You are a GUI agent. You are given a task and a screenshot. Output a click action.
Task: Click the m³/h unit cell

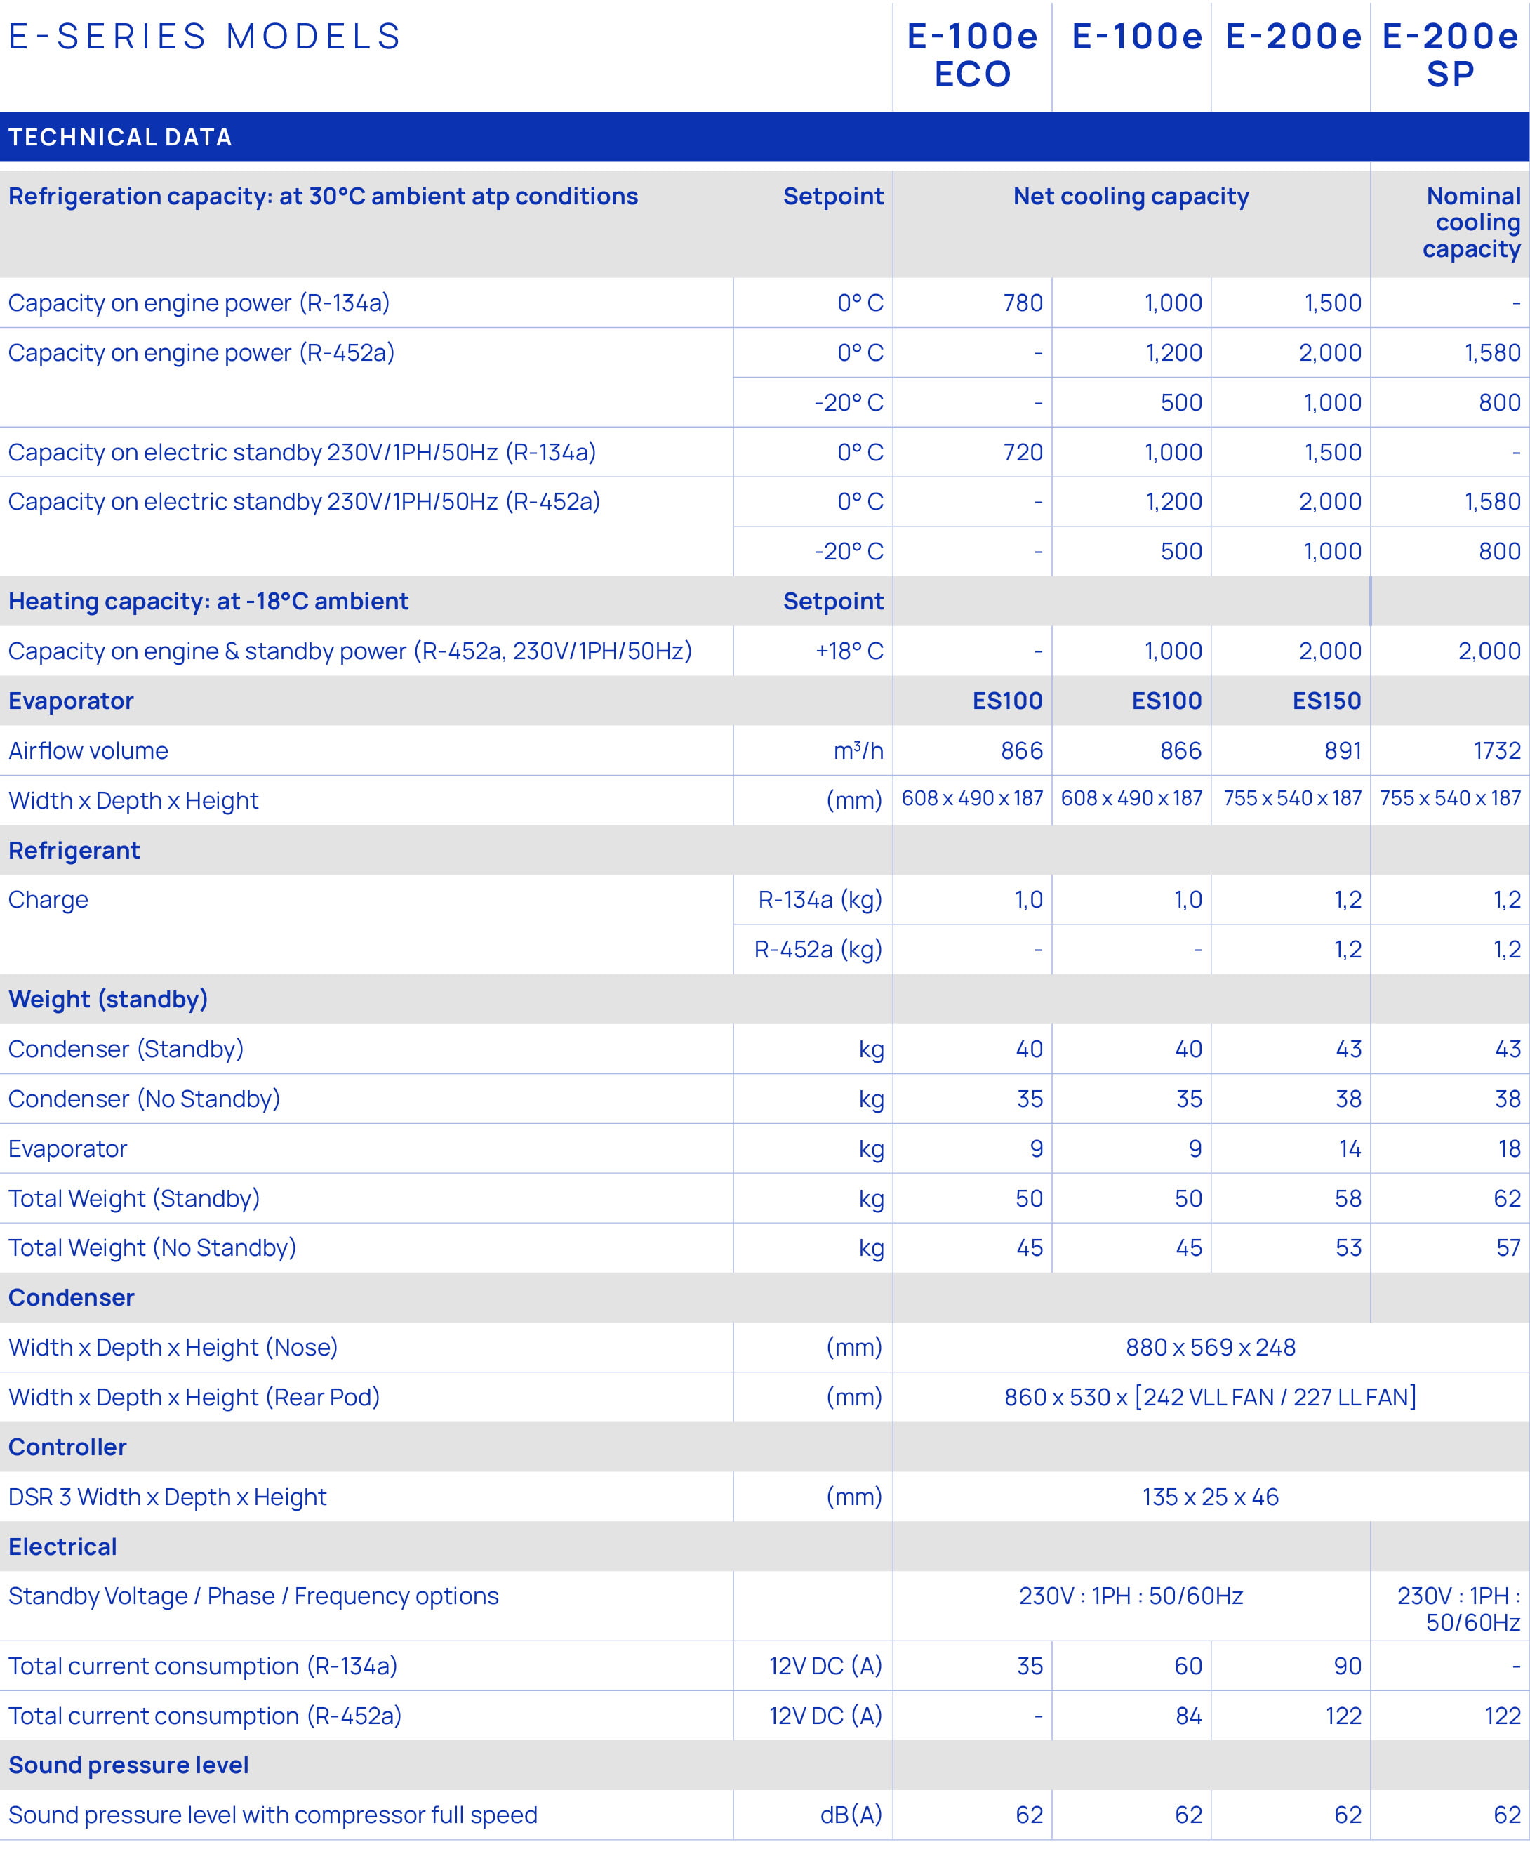point(858,751)
